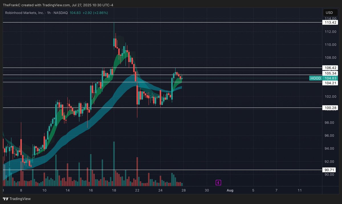Click the 30 date on time axis
342x204 pixels.
click(207, 190)
